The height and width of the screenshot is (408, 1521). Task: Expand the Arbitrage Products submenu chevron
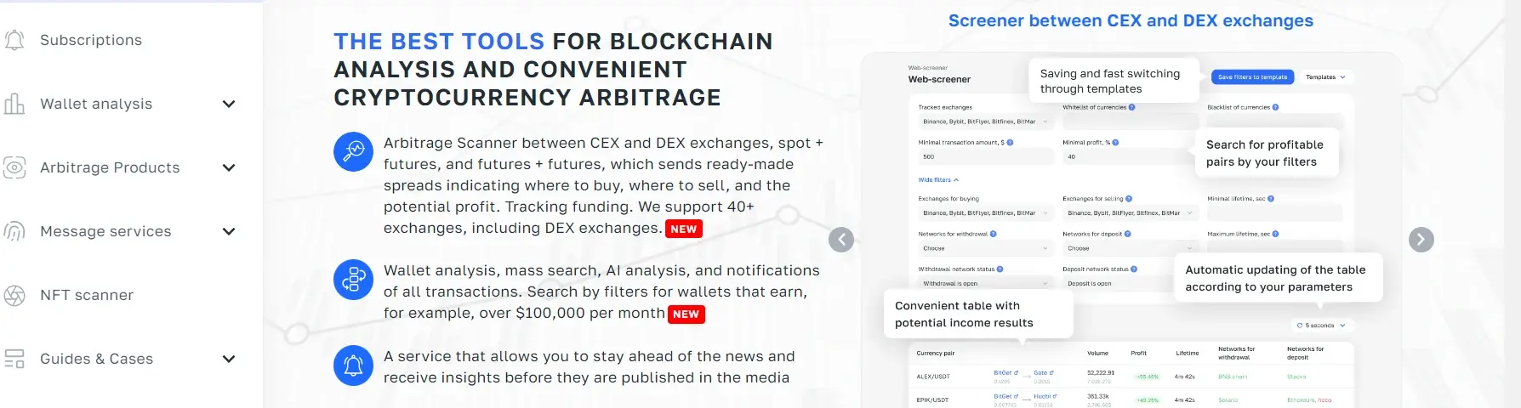(x=229, y=167)
